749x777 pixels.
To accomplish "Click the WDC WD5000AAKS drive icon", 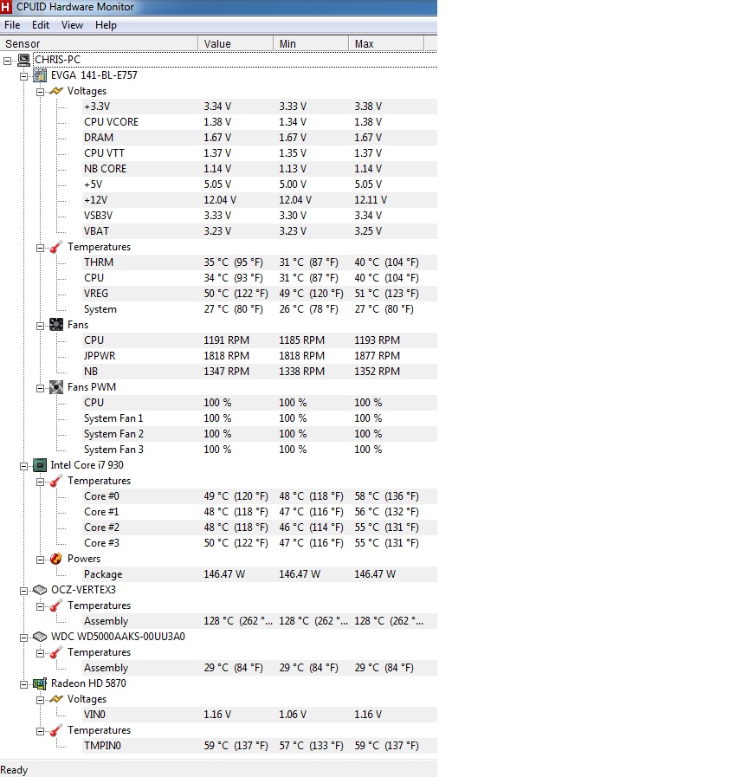I will pos(40,637).
